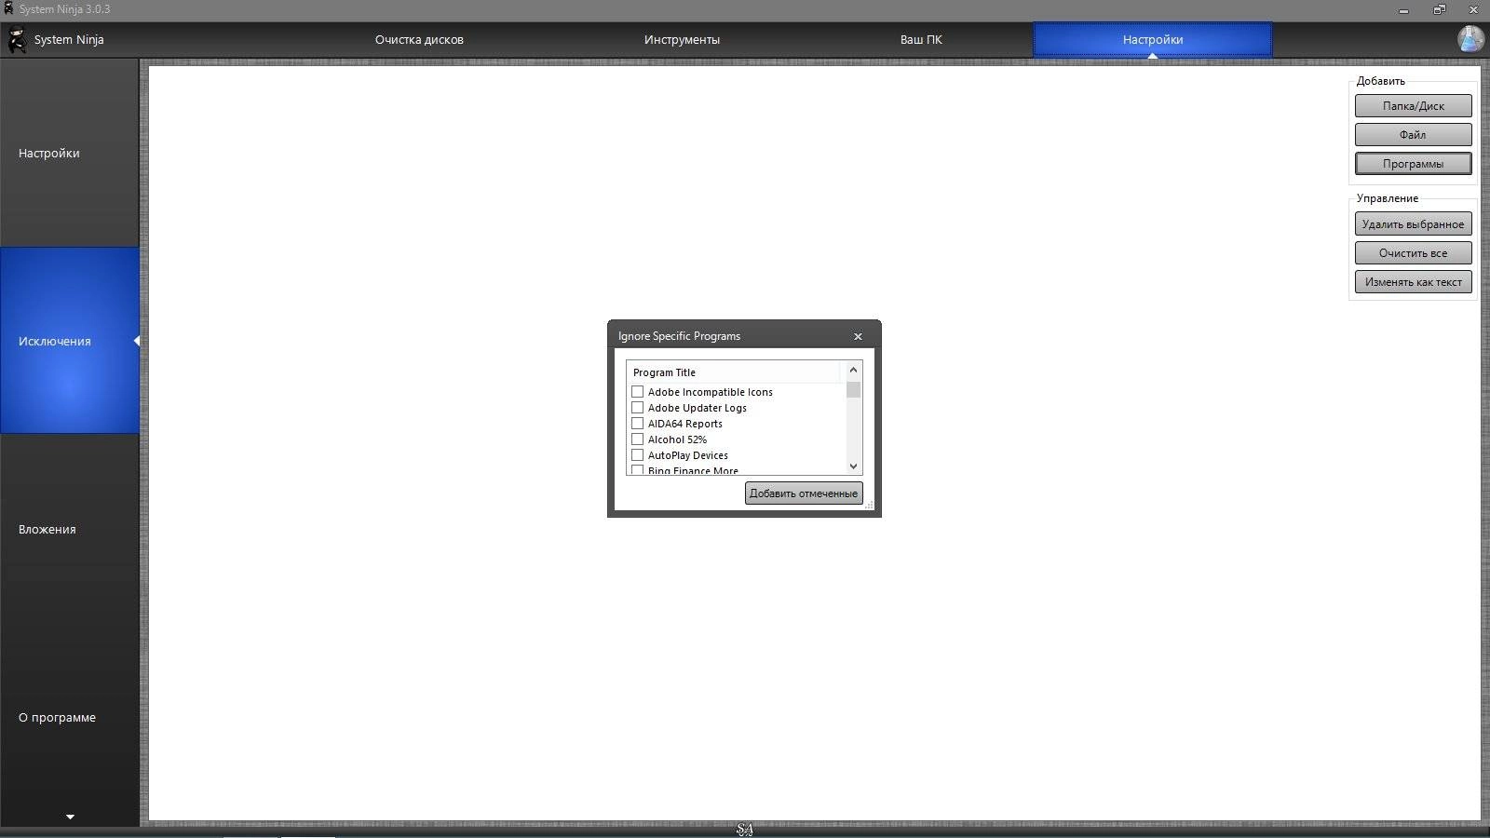Select the AutoPlay Devices row text
The image size is (1490, 838).
click(x=688, y=455)
